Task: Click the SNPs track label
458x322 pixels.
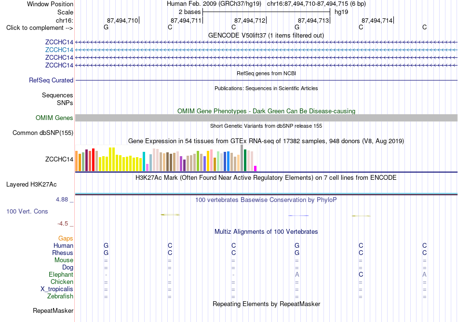Action: pyautogui.click(x=65, y=103)
